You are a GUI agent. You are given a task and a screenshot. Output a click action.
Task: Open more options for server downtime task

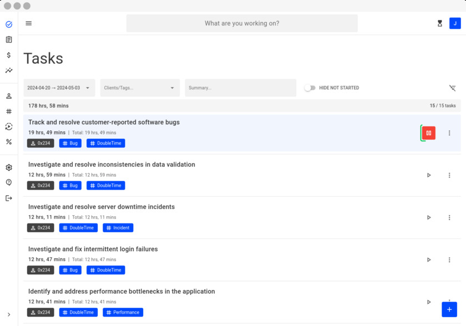449,217
